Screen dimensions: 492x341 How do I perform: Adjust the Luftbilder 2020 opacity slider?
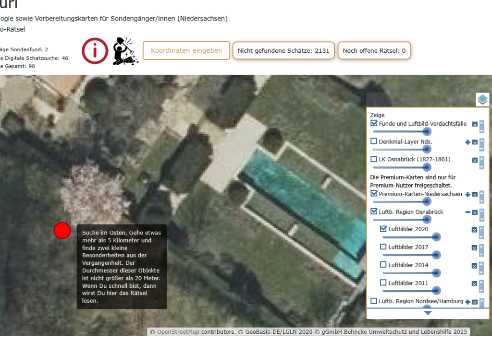click(x=436, y=237)
